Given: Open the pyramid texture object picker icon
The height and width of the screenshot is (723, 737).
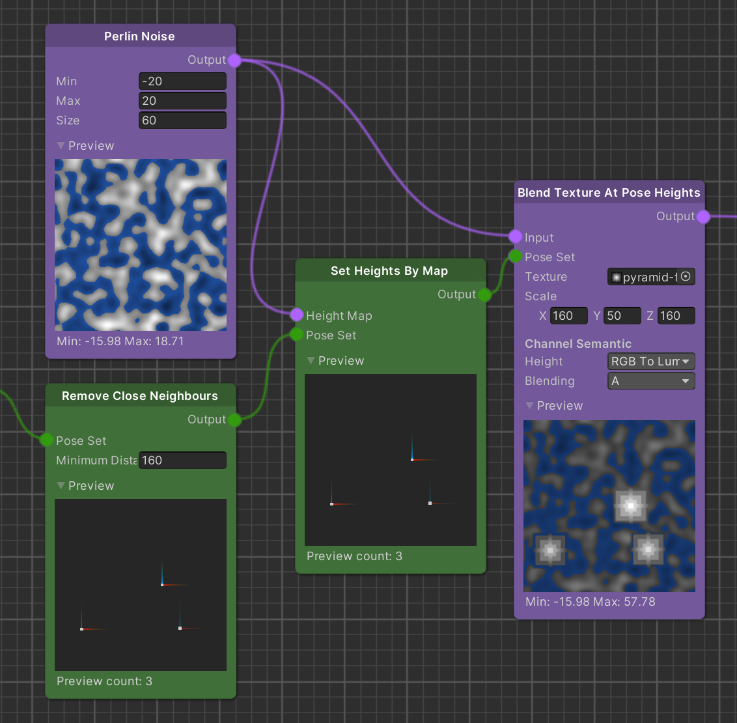Looking at the screenshot, I should coord(685,276).
